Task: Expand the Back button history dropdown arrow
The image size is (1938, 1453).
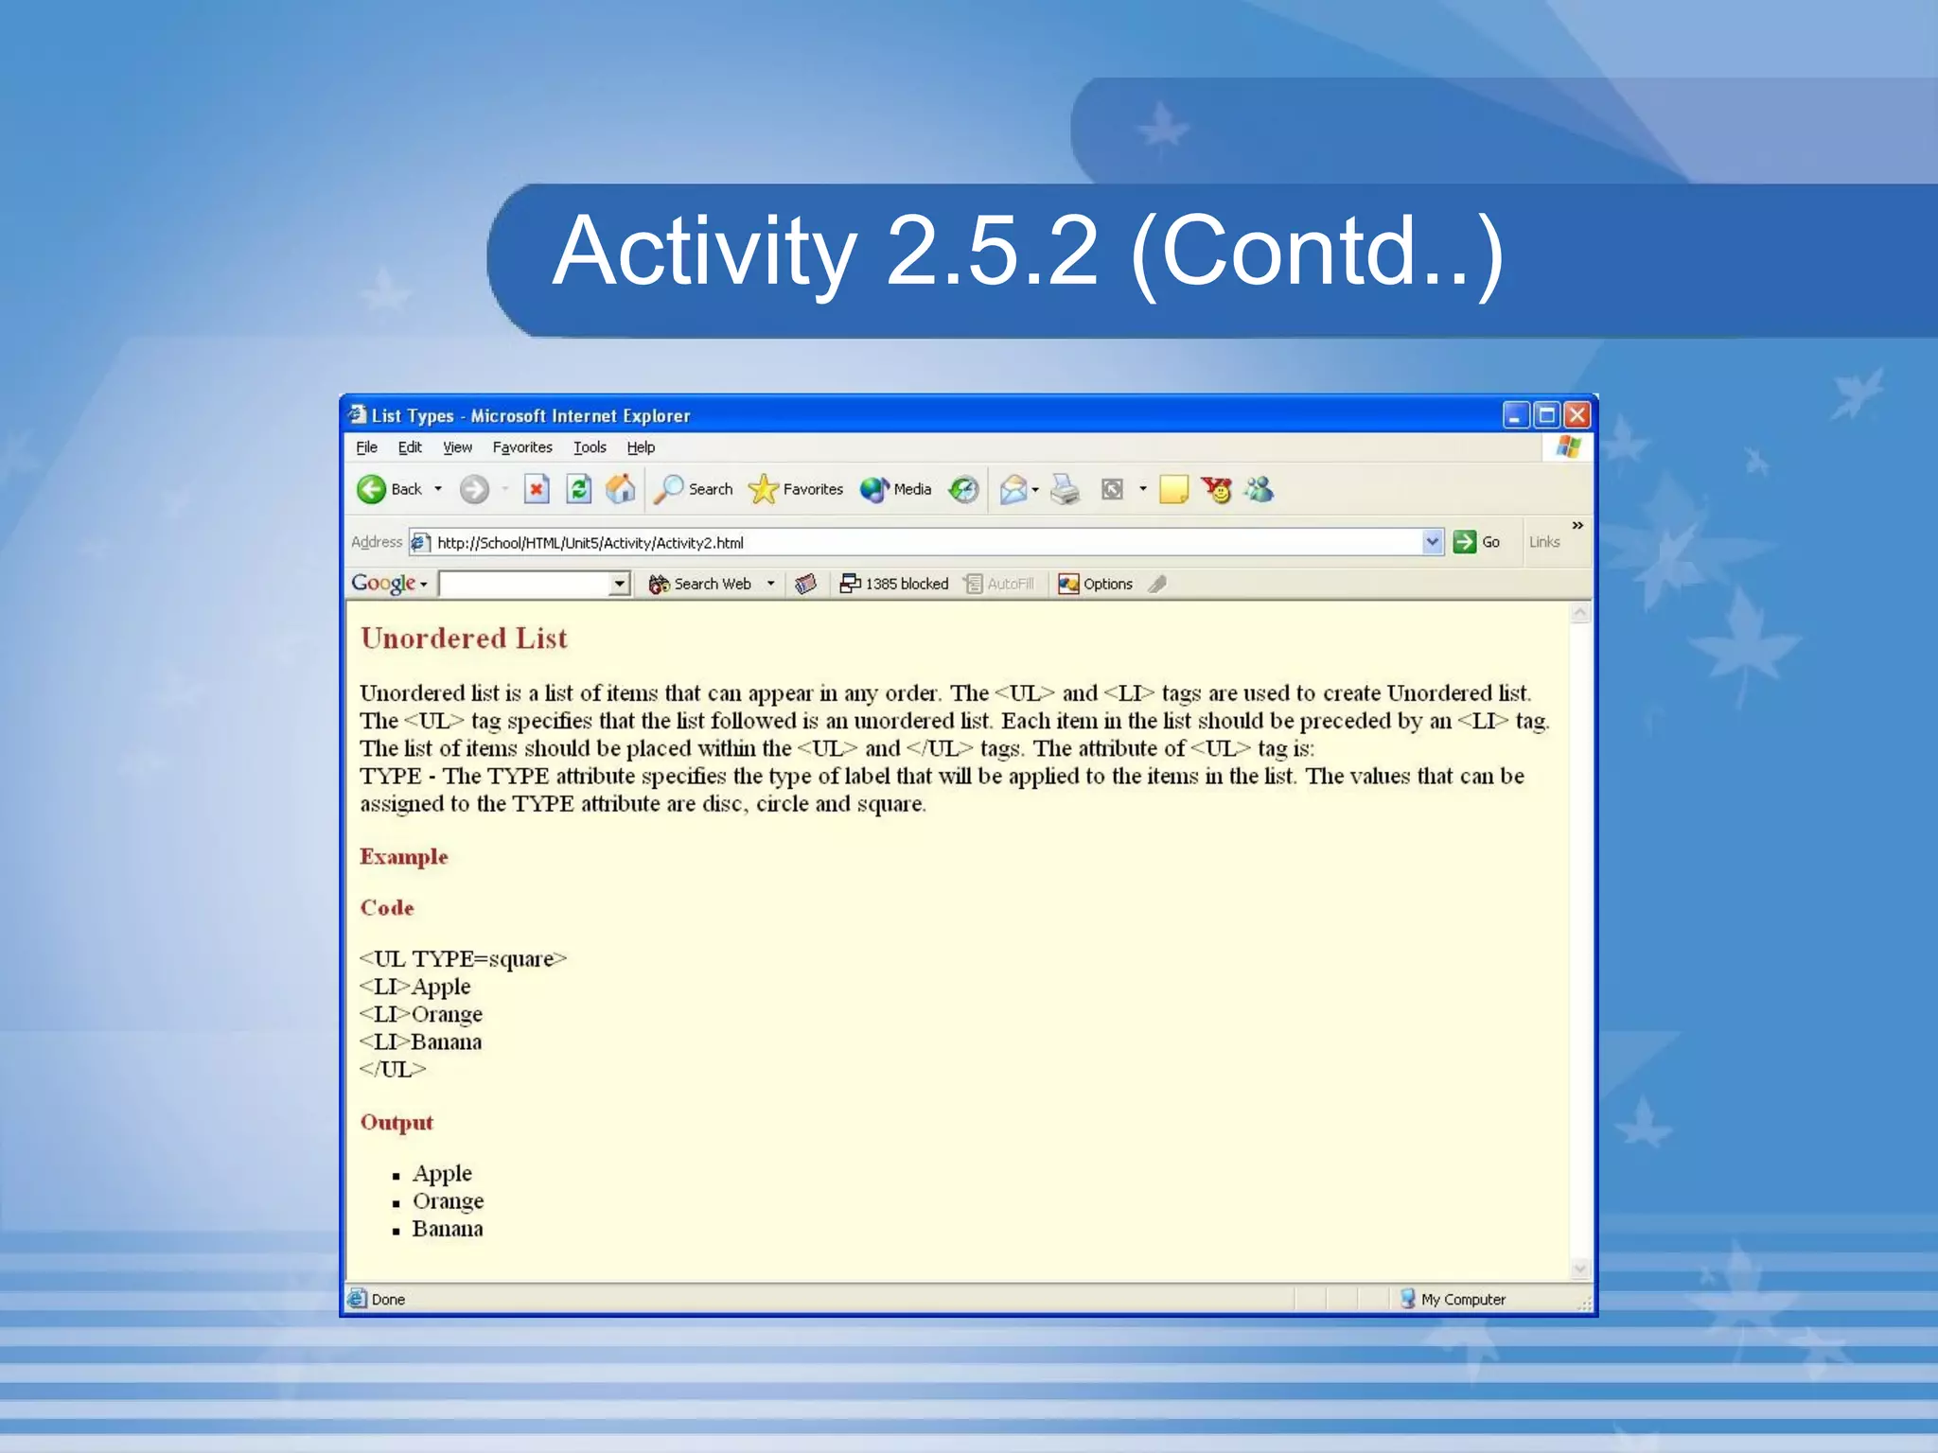Action: [x=438, y=489]
